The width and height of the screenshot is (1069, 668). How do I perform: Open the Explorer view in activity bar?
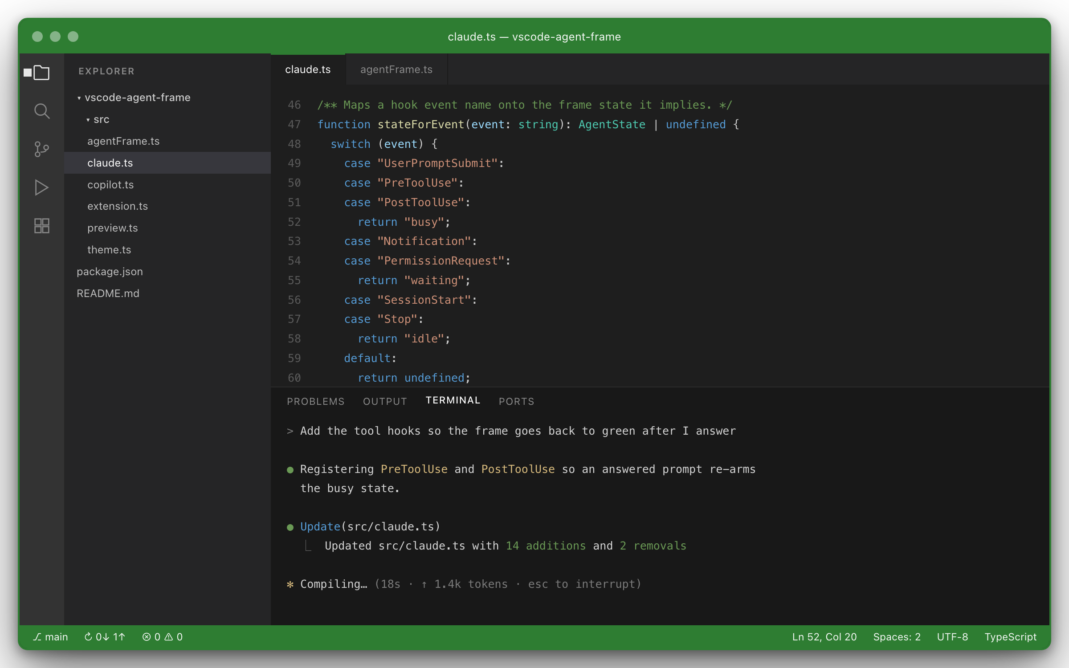pos(41,72)
